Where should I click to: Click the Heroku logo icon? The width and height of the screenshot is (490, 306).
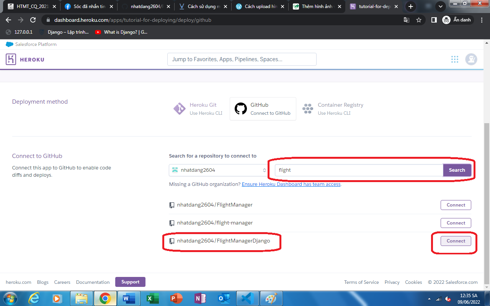point(11,59)
